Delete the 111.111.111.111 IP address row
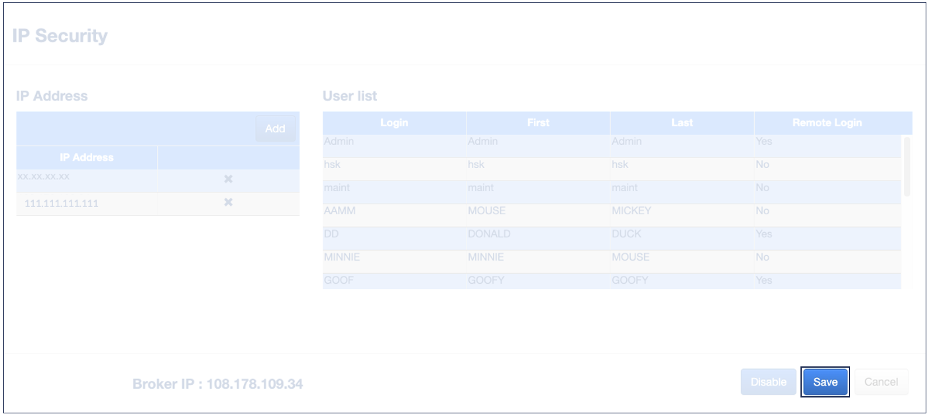 [228, 202]
